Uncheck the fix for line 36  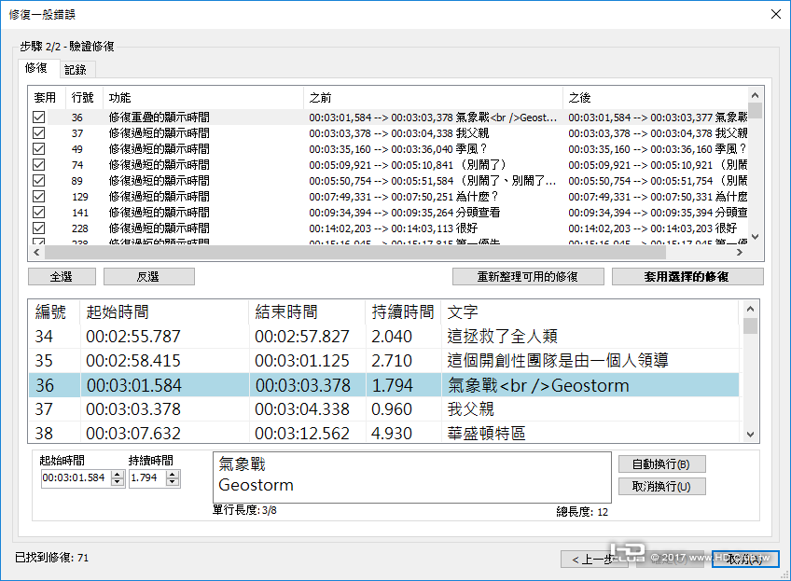(x=39, y=117)
